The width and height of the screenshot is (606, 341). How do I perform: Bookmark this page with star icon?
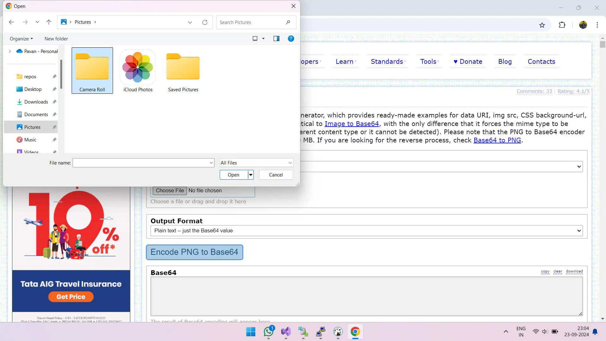(x=542, y=25)
